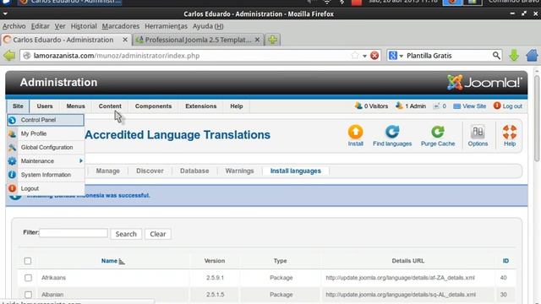Open the Firefox downloads arrow icon
541x304 pixels.
click(514, 56)
